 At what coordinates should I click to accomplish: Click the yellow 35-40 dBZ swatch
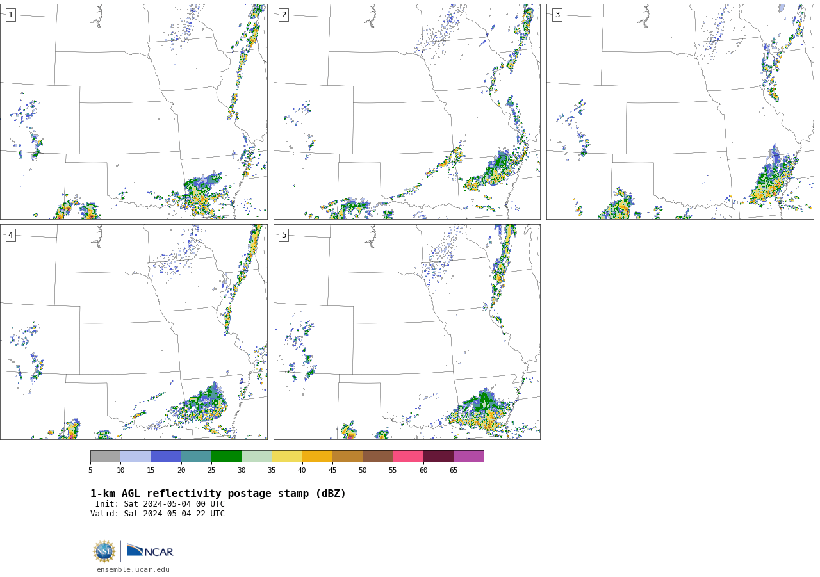click(287, 456)
